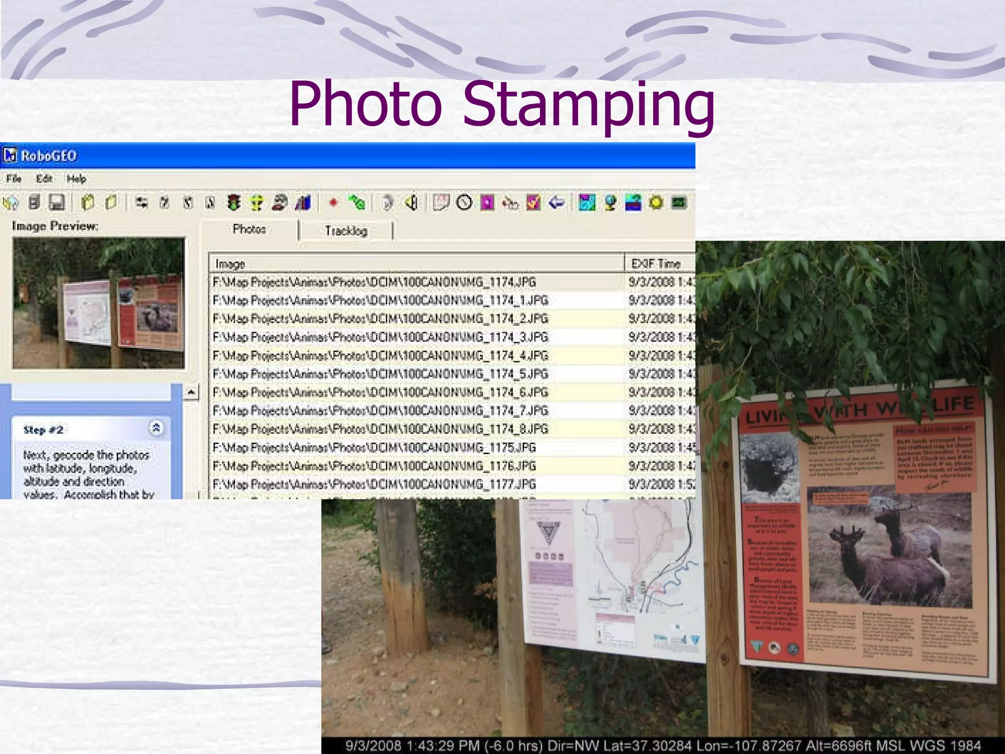Select the IMG_1174_3.JPG row
Viewport: 1005px width, 754px height.
[x=452, y=337]
